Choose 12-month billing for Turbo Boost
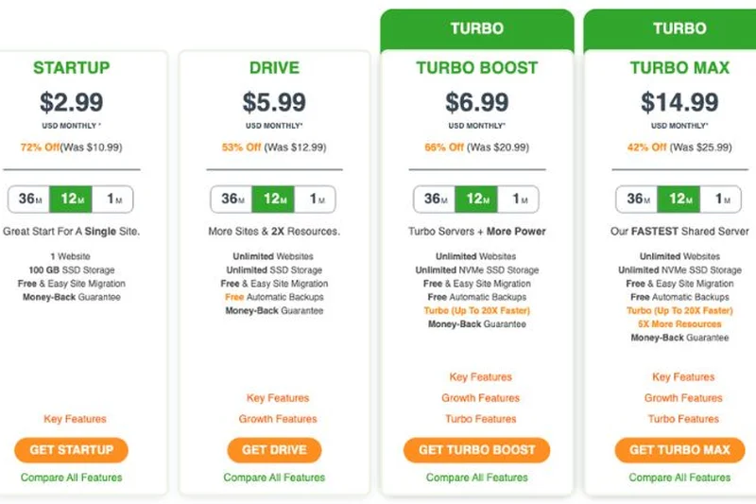The height and width of the screenshot is (504, 756). [x=476, y=200]
